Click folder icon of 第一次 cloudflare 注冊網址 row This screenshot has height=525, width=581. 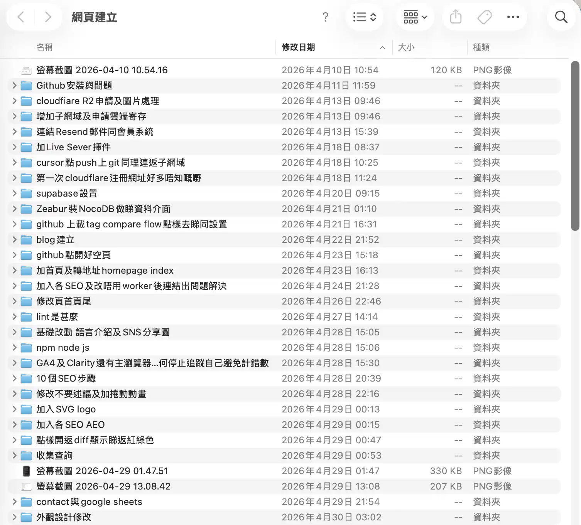coord(26,178)
